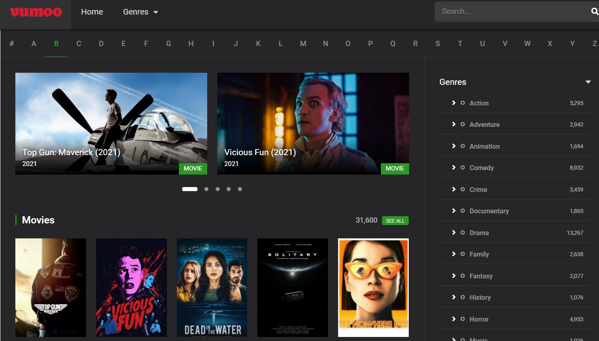Select the Animation genre radio circle

pos(462,146)
